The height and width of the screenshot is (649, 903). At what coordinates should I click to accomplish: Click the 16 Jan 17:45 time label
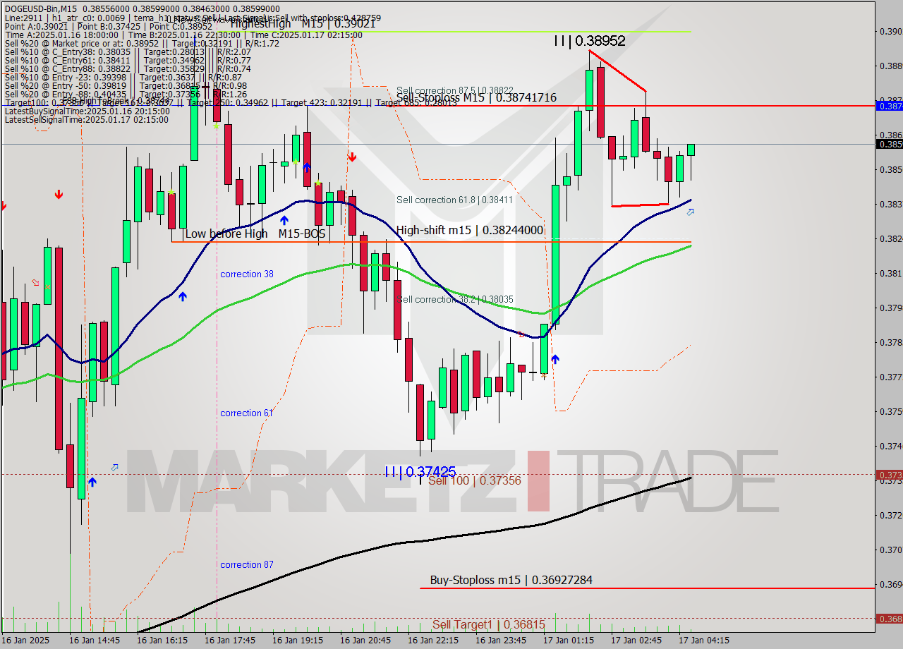point(230,641)
